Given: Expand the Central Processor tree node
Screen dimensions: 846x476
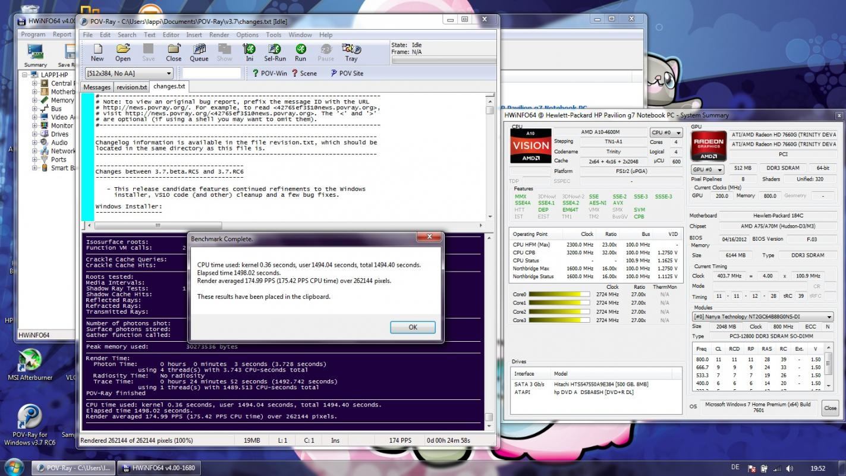Looking at the screenshot, I should [x=35, y=83].
